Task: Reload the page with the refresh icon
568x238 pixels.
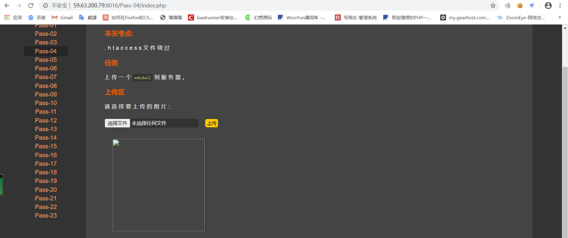Action: 30,6
